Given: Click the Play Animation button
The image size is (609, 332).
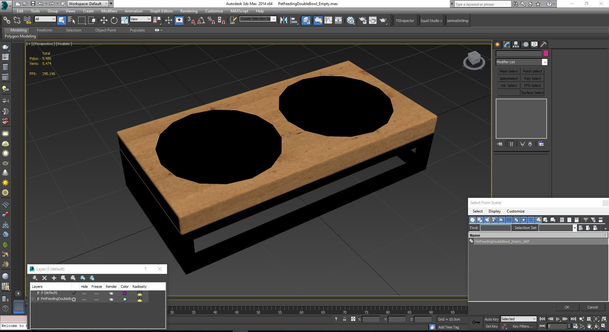Looking at the screenshot, I should (x=558, y=319).
